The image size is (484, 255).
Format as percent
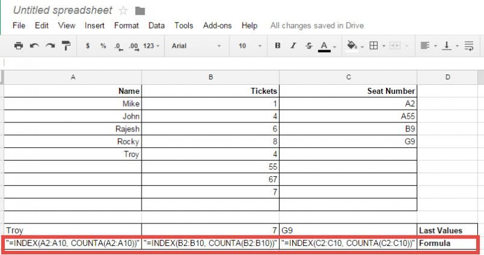pyautogui.click(x=103, y=46)
